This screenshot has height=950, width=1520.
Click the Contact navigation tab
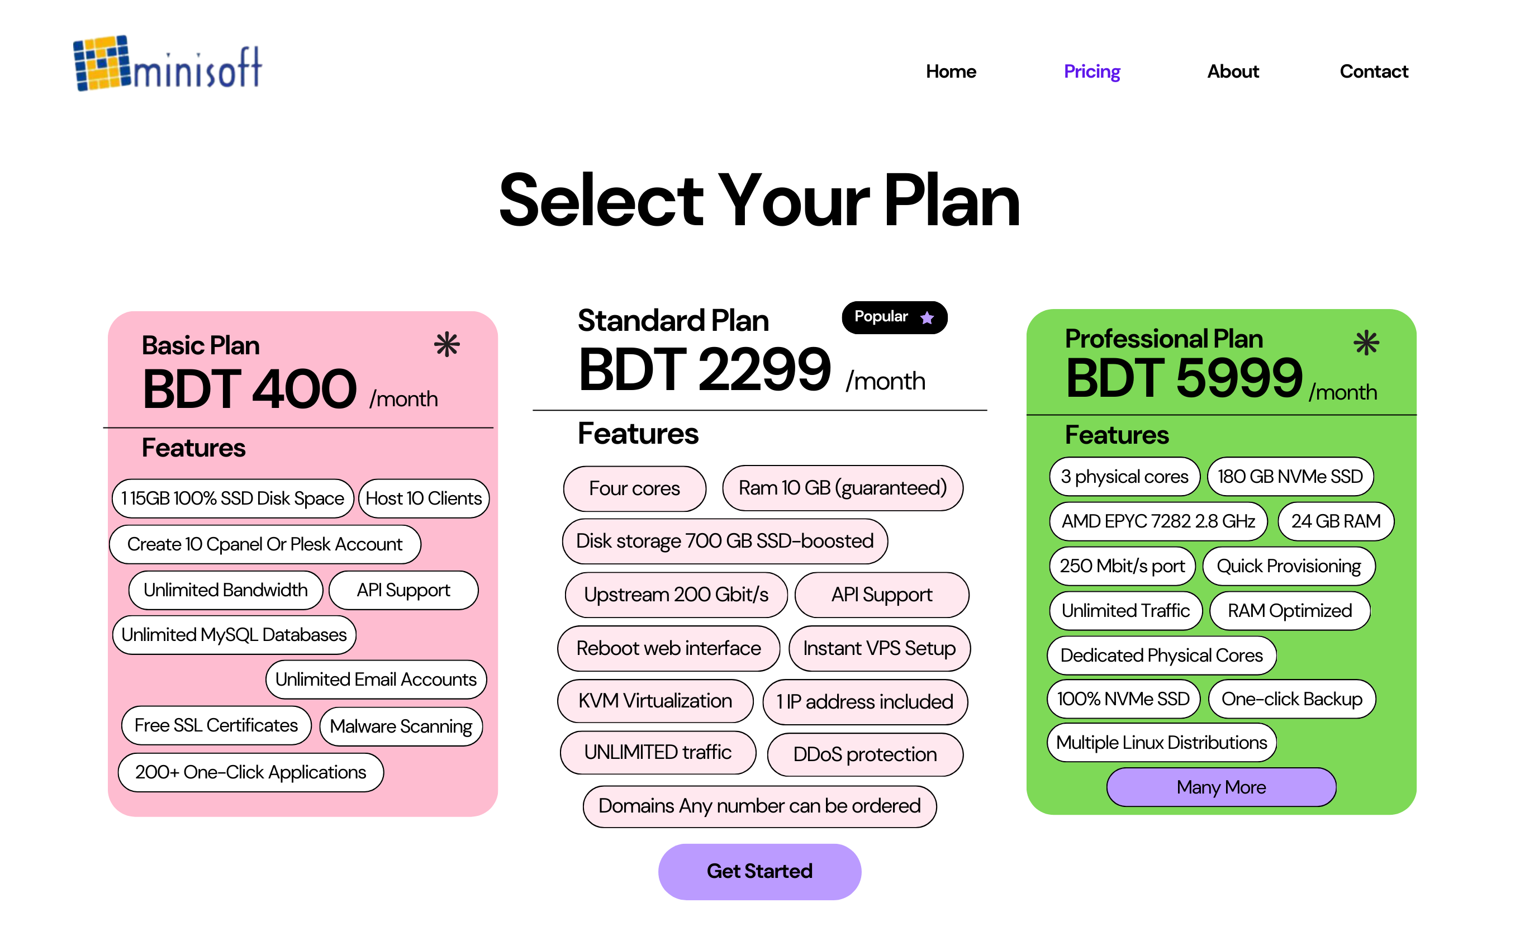click(1372, 70)
